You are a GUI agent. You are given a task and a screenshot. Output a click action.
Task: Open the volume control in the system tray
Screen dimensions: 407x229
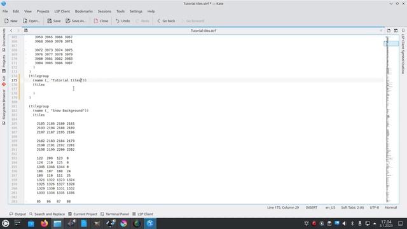pos(344,223)
